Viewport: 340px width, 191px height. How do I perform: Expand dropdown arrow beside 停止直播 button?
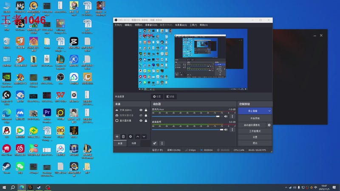point(269,111)
